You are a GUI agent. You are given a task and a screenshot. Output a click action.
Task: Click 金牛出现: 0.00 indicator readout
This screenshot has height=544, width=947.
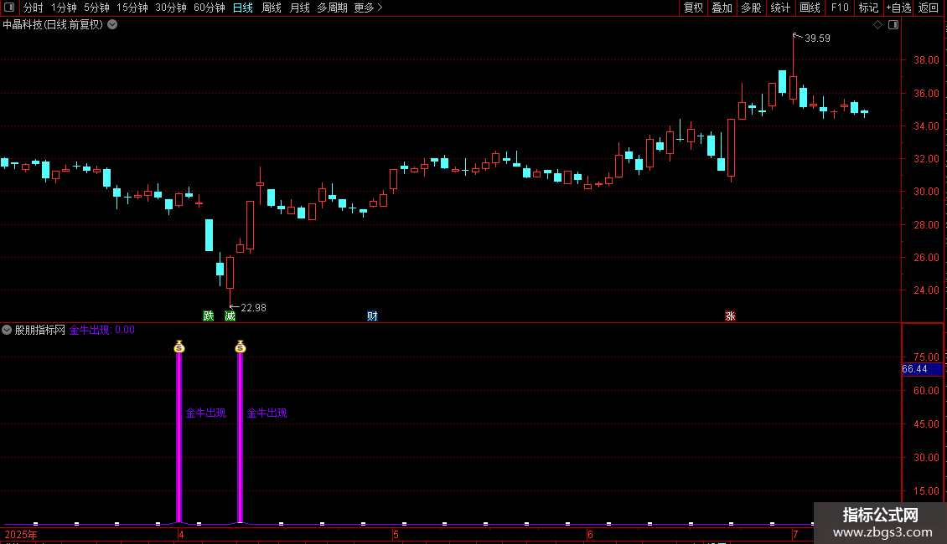(101, 330)
